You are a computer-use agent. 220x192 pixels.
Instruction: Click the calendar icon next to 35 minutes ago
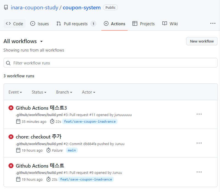(18, 121)
